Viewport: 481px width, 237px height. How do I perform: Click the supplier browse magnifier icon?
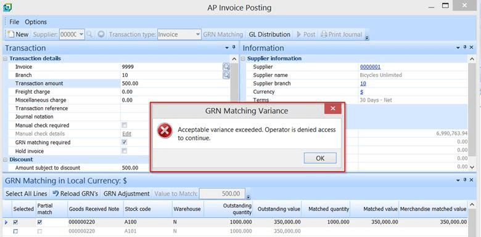point(89,34)
